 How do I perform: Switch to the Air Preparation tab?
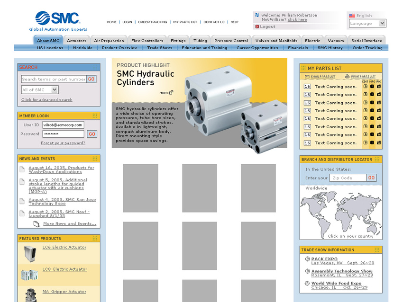(109, 41)
